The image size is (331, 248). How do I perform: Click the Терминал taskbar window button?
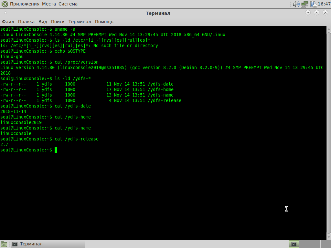tap(48, 244)
